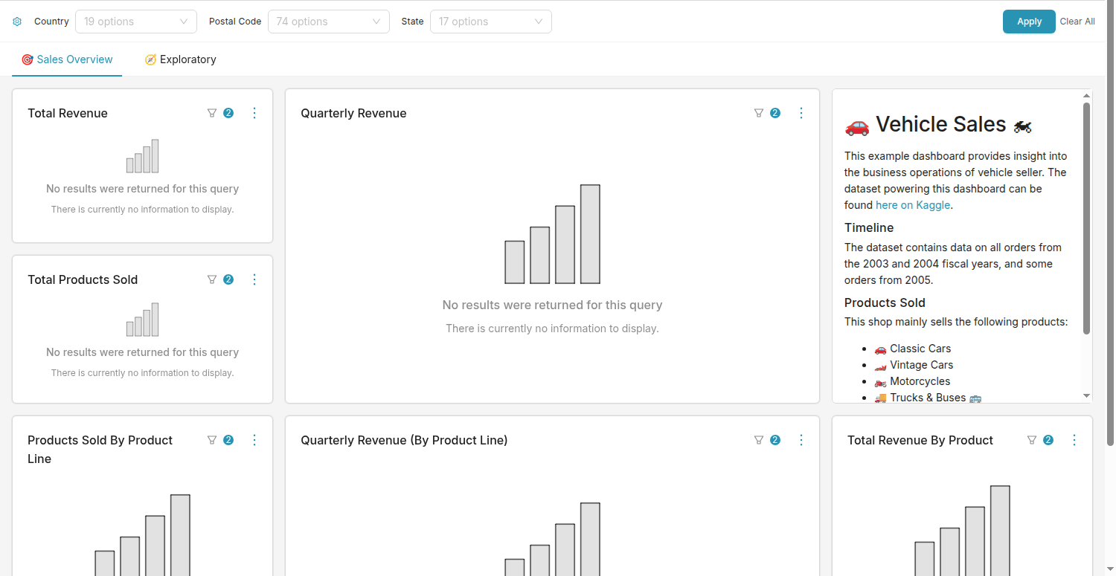Click the Total Revenue filter icon
This screenshot has height=576, width=1116.
pyautogui.click(x=212, y=113)
